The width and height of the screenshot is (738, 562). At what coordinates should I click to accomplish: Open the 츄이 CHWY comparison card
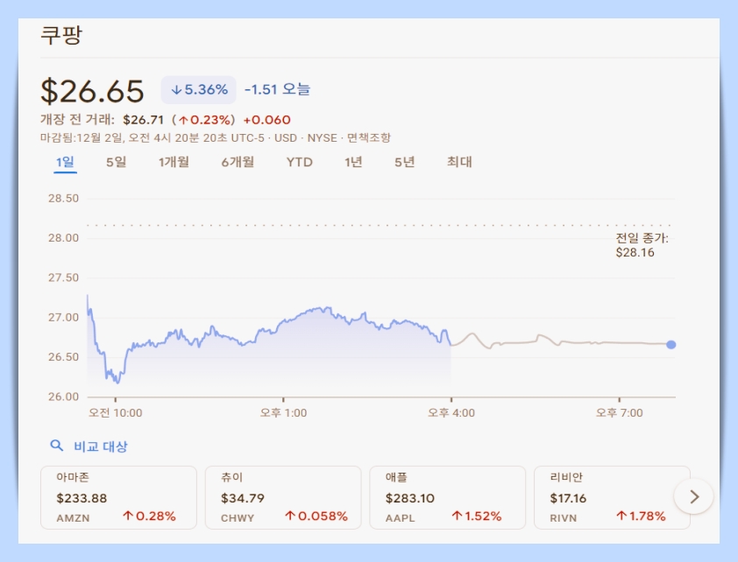point(283,497)
